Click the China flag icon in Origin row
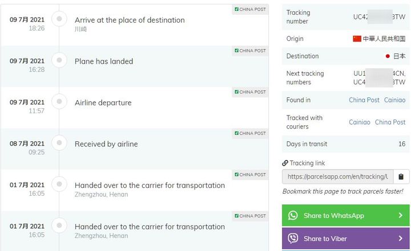Viewport: 411px width, 251px height. coord(357,39)
